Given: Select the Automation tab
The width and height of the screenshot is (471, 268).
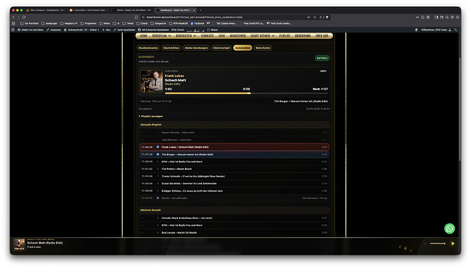Looking at the screenshot, I should [x=243, y=48].
